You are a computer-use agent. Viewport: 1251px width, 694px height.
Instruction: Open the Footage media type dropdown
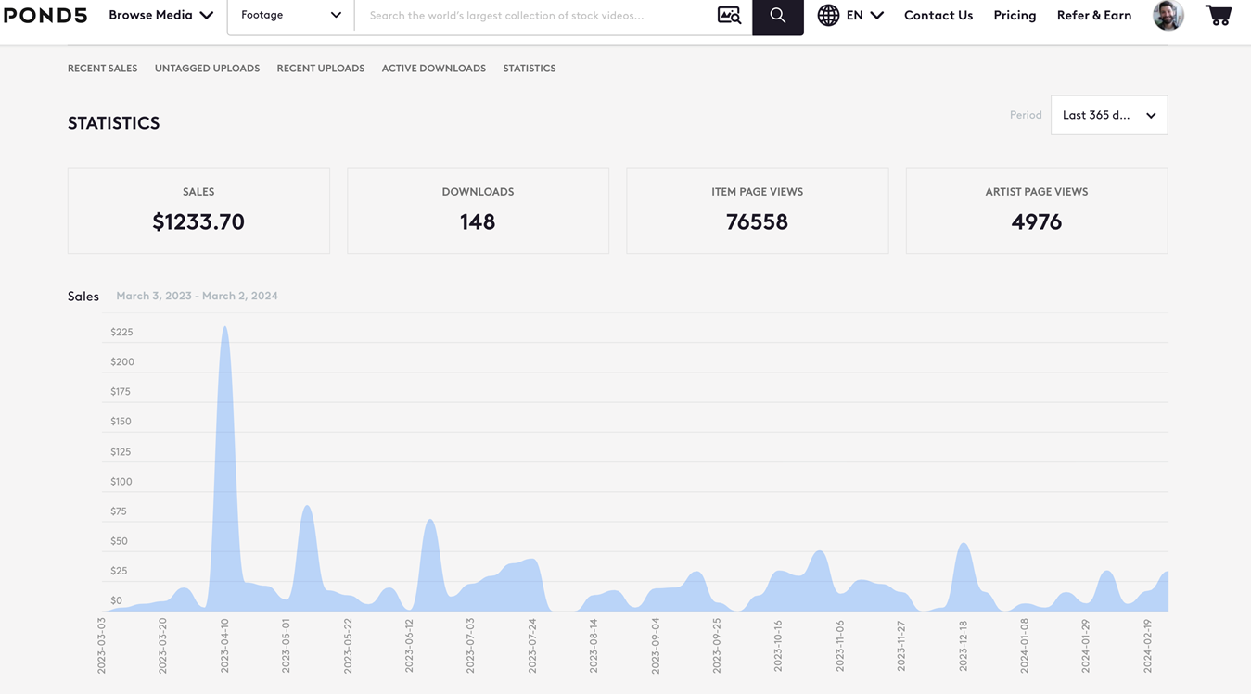290,16
